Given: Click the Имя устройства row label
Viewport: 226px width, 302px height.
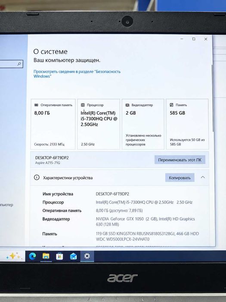Looking at the screenshot, I should point(58,194).
